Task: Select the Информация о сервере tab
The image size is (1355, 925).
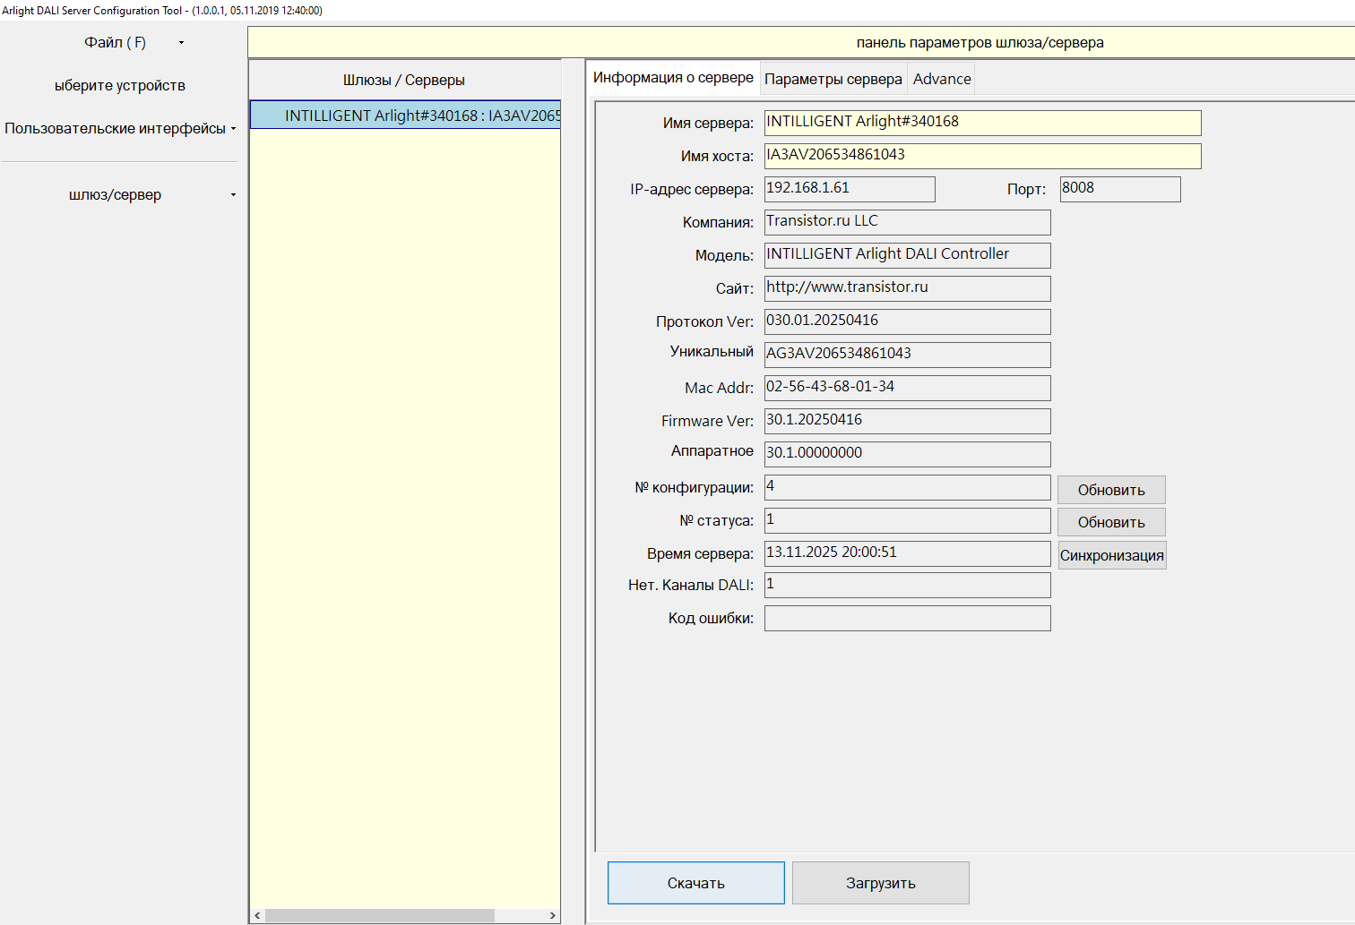Action: (673, 78)
